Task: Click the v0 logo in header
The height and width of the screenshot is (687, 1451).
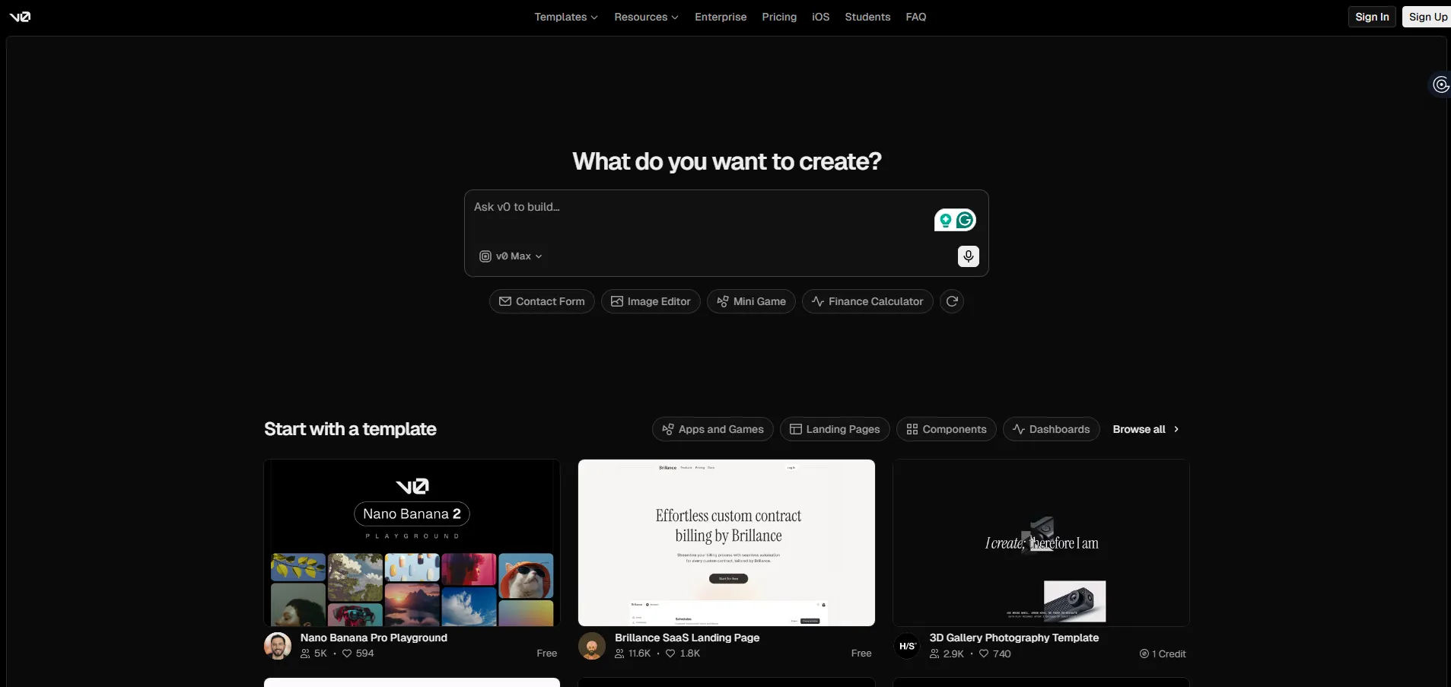Action: click(20, 17)
